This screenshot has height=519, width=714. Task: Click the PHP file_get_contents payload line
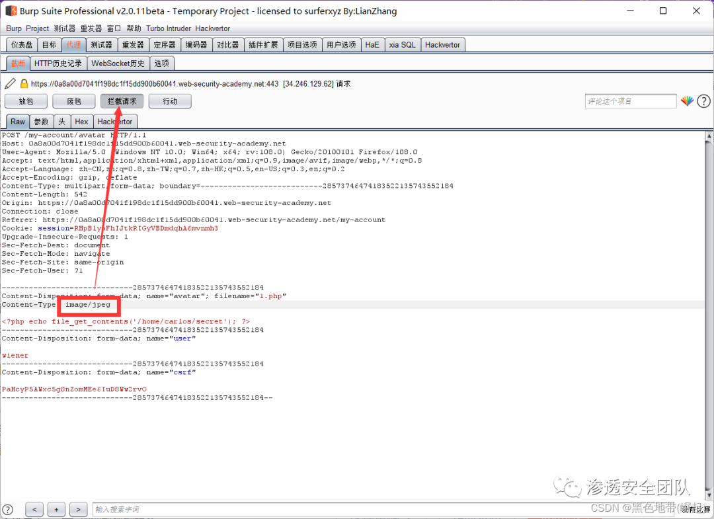click(x=126, y=321)
